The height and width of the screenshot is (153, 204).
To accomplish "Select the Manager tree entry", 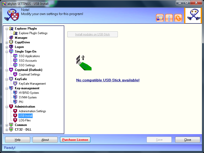I will point(21,38).
